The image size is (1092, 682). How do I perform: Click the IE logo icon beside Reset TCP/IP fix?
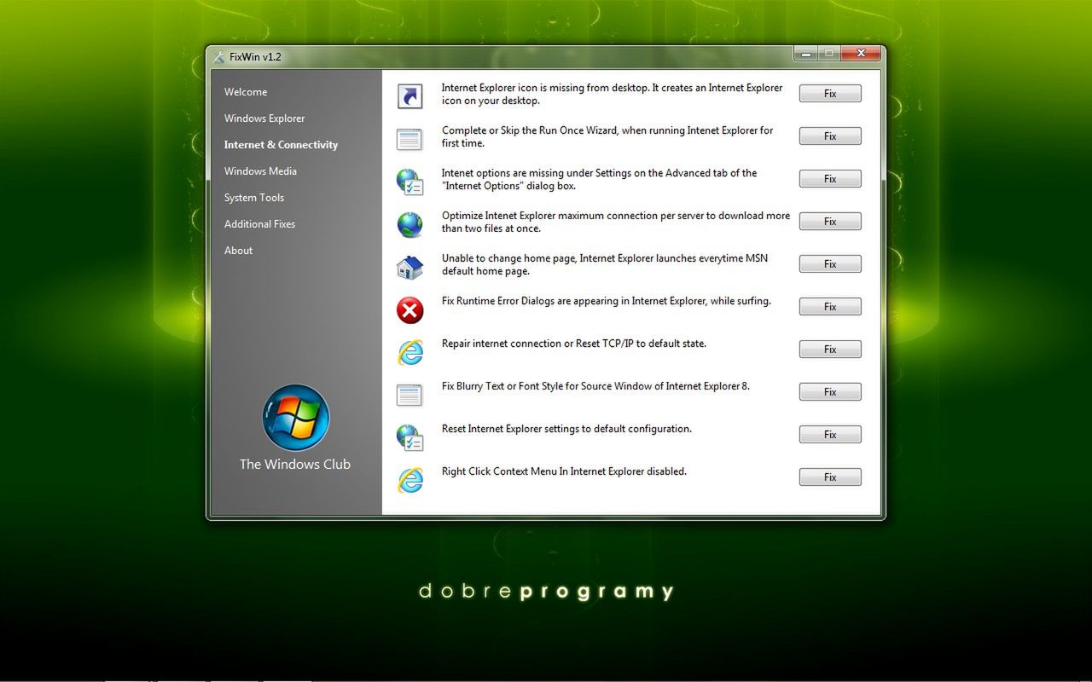pos(410,353)
